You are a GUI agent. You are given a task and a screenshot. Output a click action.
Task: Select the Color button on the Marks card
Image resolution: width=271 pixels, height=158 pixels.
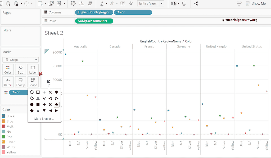[8, 69]
